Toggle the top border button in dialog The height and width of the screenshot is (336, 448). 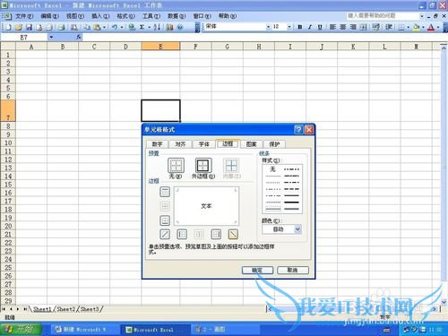165,192
